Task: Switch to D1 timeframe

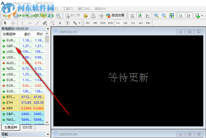Action: (x=133, y=23)
